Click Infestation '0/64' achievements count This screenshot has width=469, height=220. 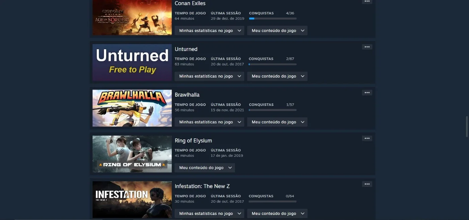tap(290, 196)
